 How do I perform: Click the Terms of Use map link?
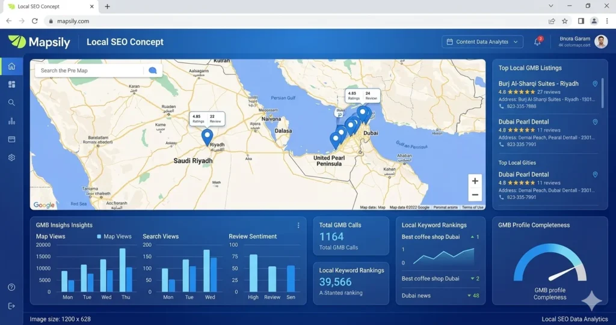pos(473,207)
